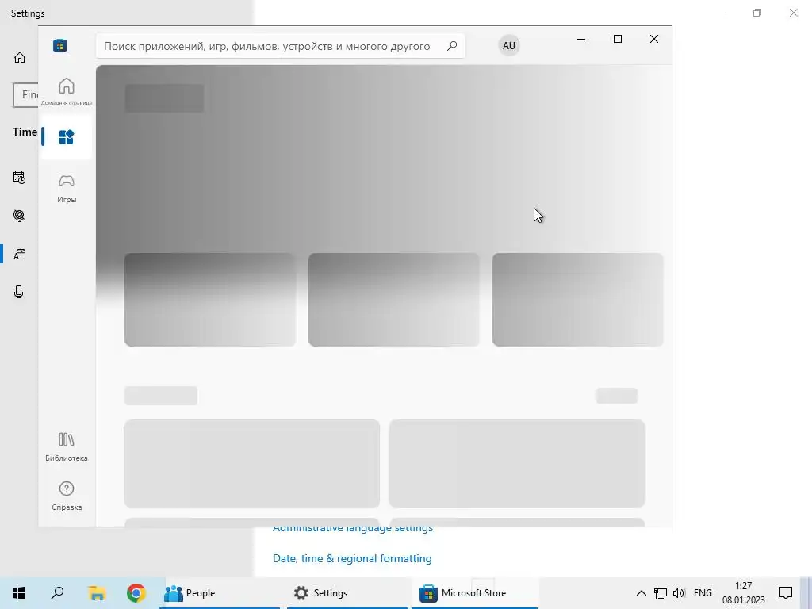Open Home page in Microsoft Store sidebar
Image resolution: width=812 pixels, height=609 pixels.
coord(67,90)
